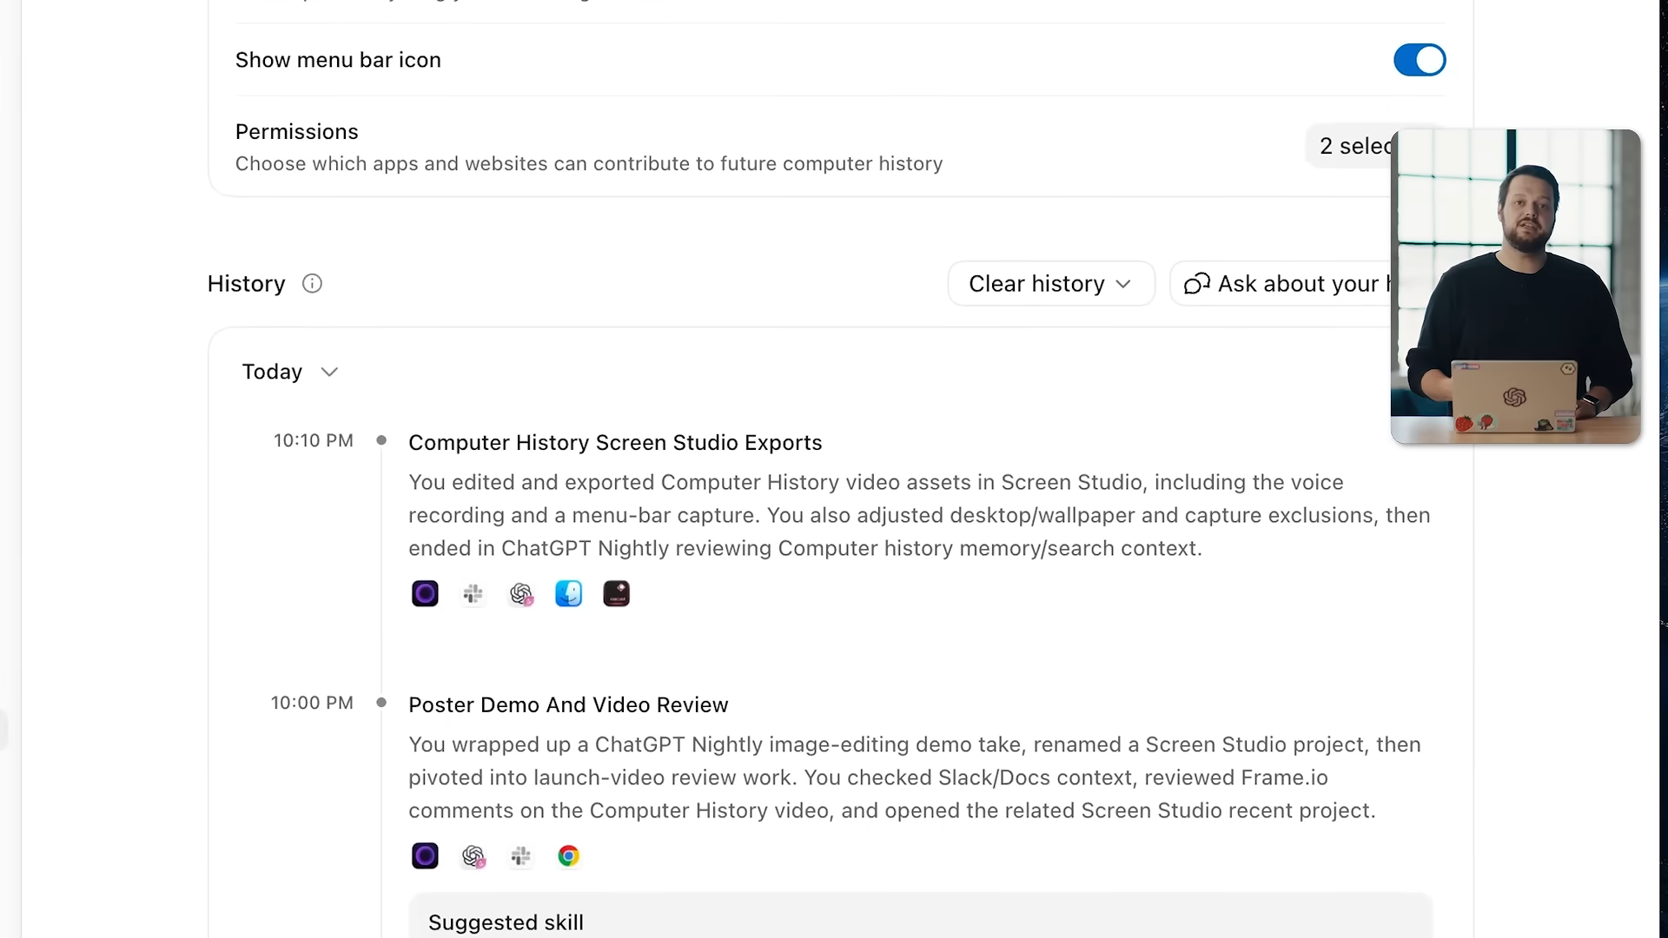This screenshot has width=1668, height=938.
Task: Click the Ask about your history button
Action: click(x=1281, y=284)
